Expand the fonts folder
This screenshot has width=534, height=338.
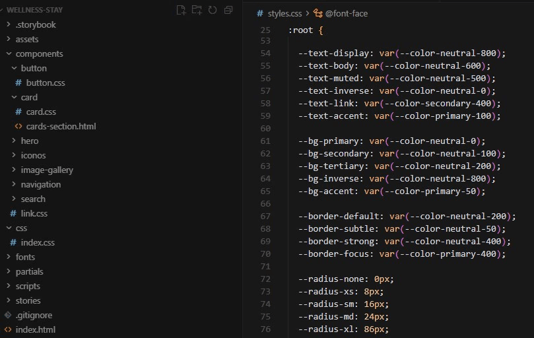[x=9, y=257]
